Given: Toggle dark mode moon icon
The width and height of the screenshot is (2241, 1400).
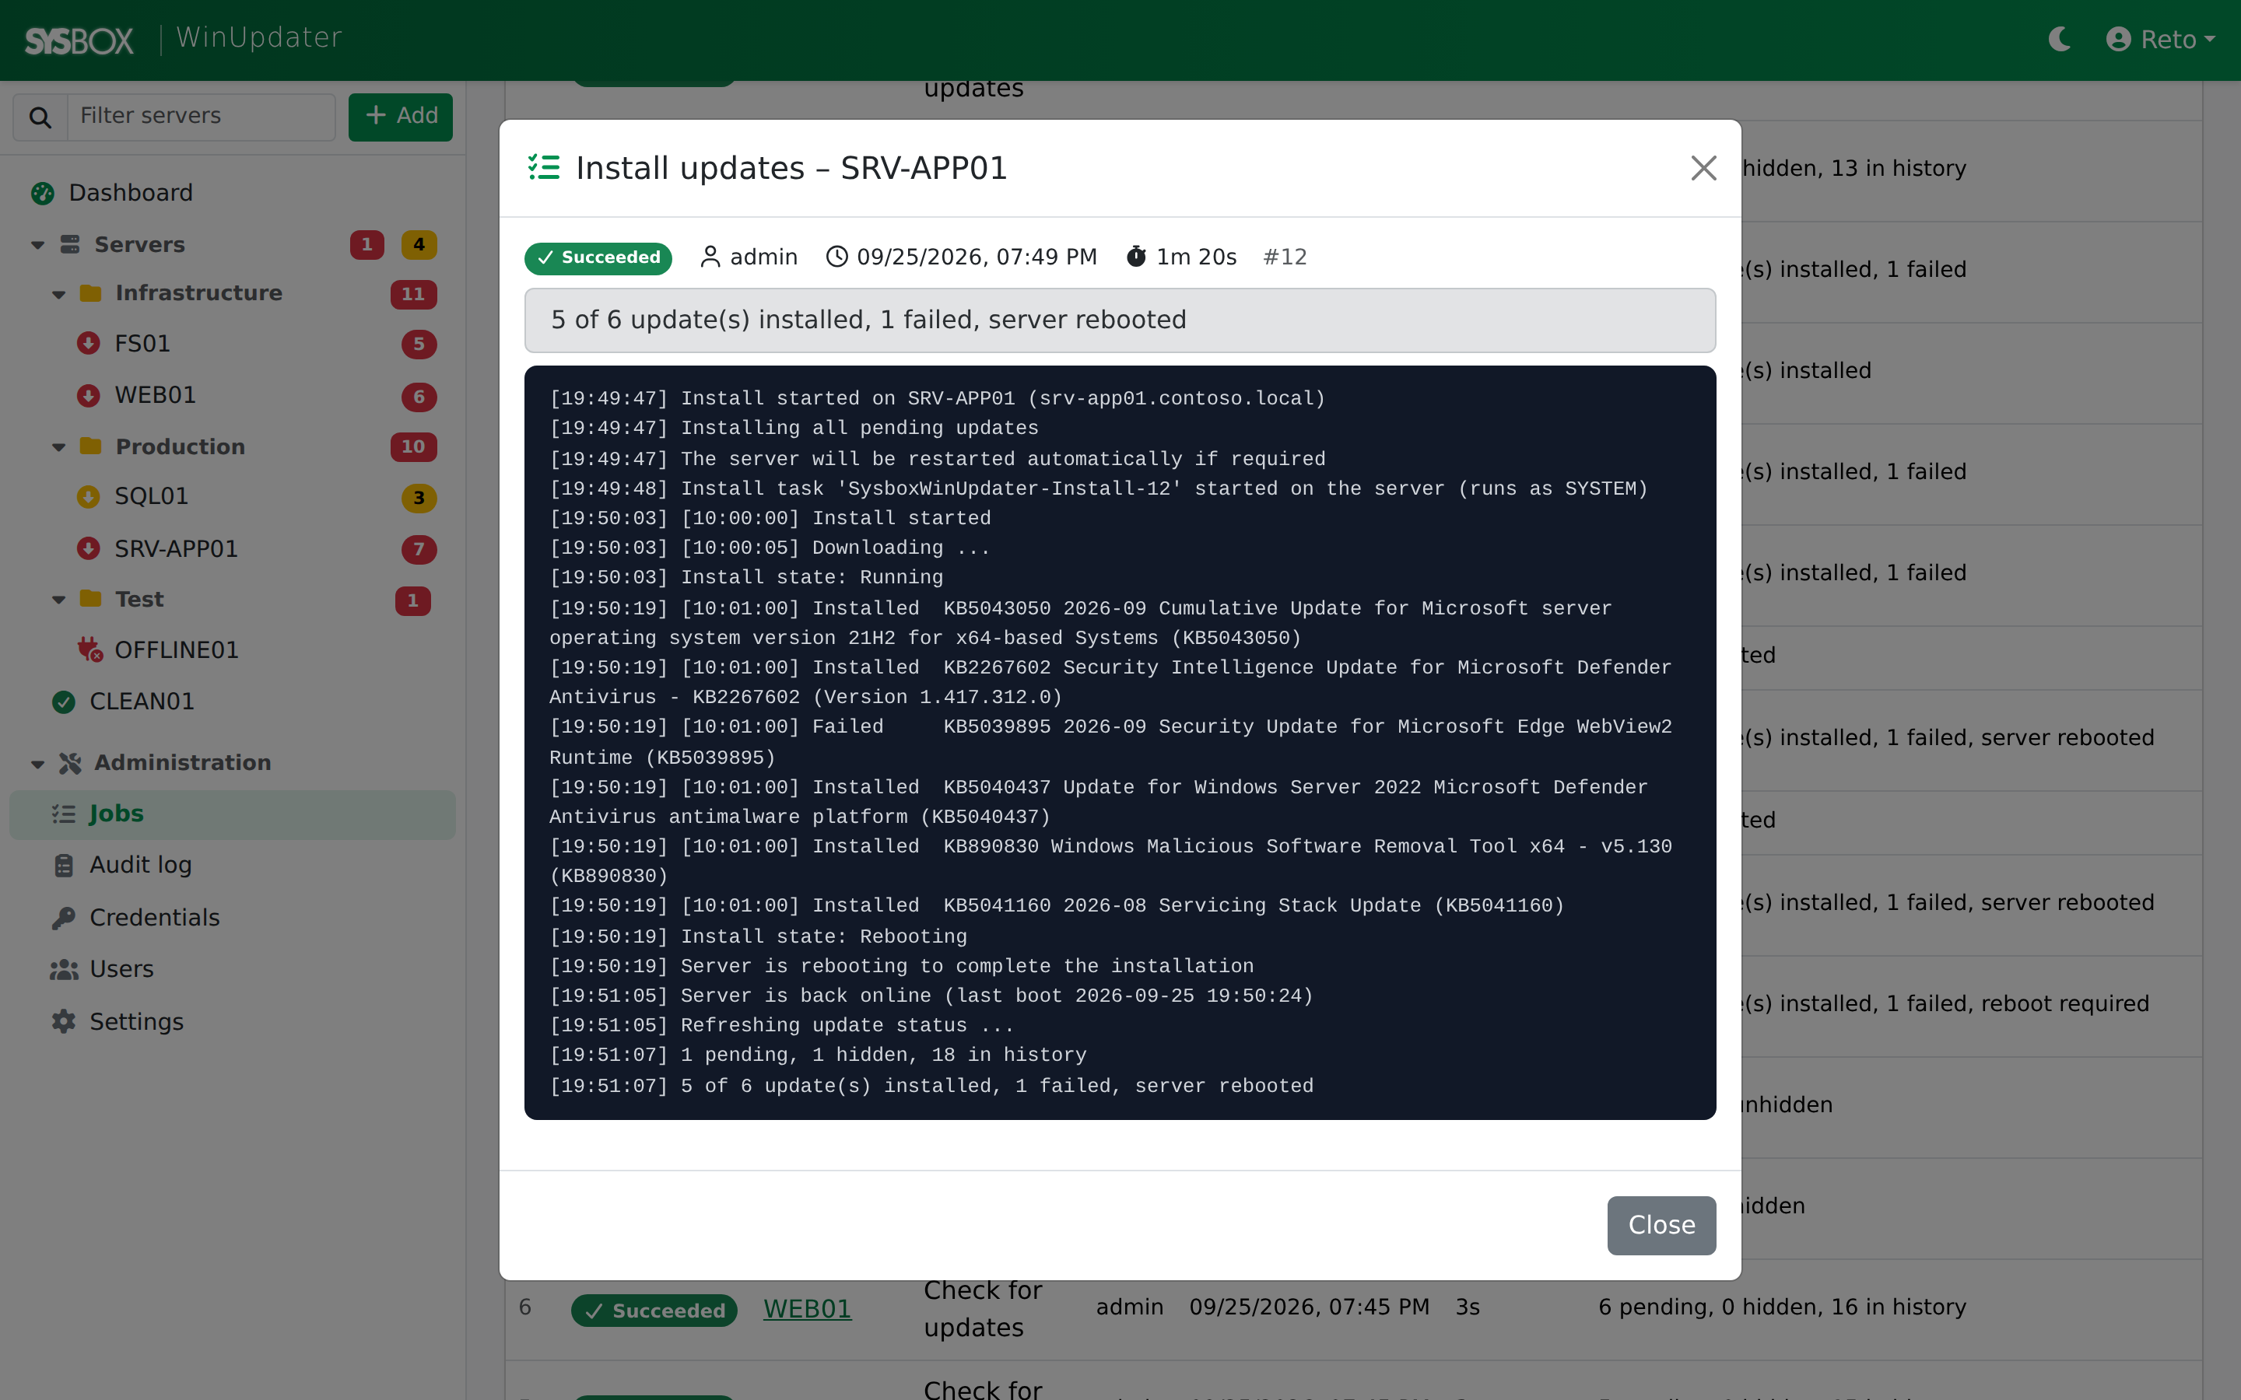Looking at the screenshot, I should point(2060,39).
